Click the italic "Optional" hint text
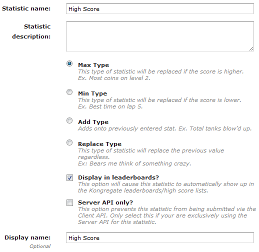Screen dimensions: 259x252 click(40, 246)
